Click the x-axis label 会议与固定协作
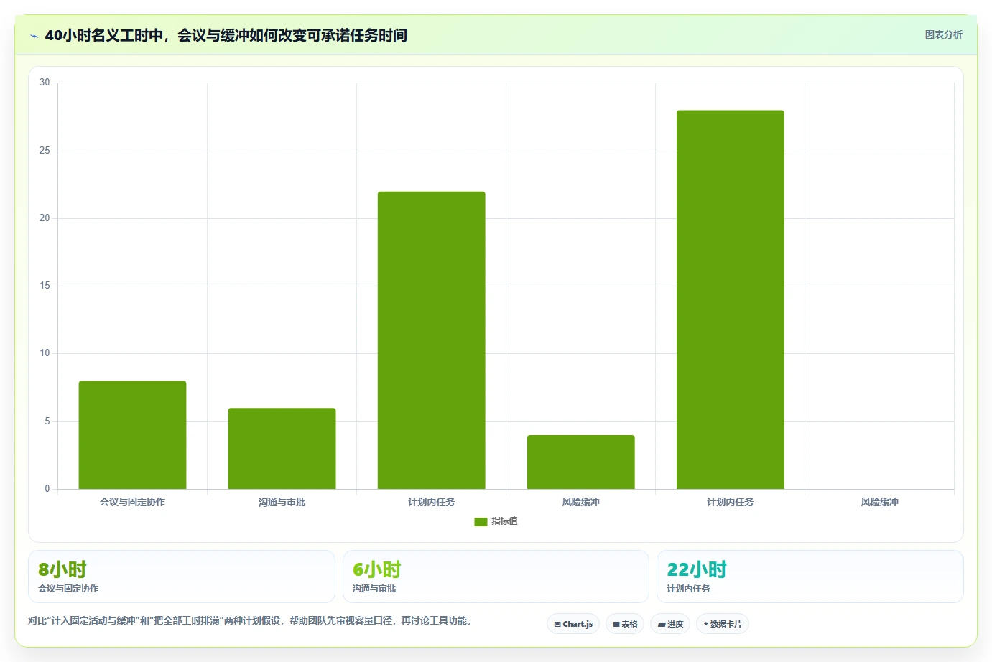Viewport: 992px width, 662px height. (x=132, y=502)
